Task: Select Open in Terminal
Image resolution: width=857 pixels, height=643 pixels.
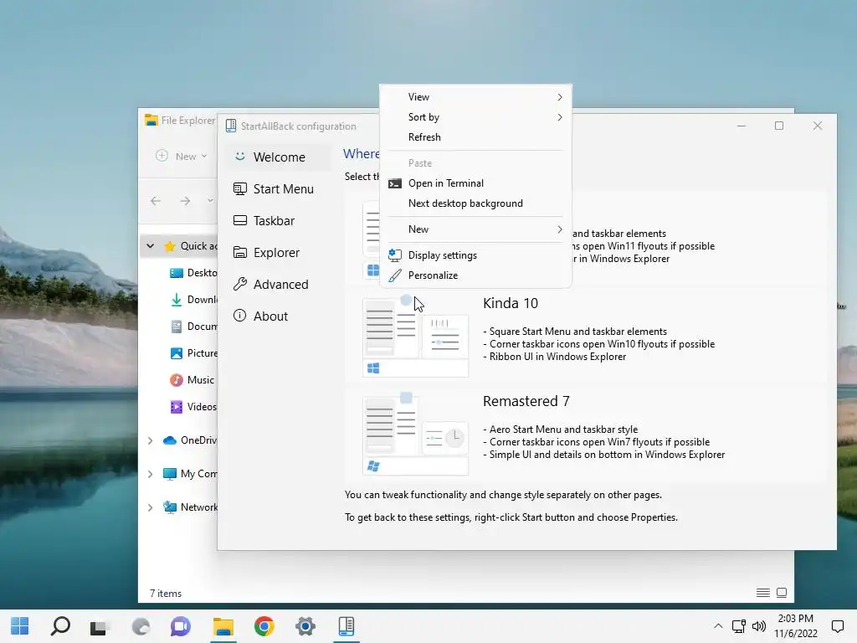Action: (x=475, y=183)
